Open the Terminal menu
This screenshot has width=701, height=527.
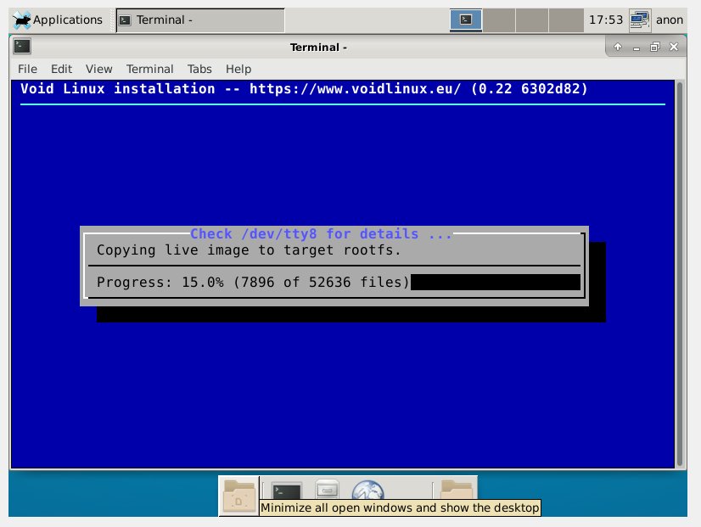[149, 69]
